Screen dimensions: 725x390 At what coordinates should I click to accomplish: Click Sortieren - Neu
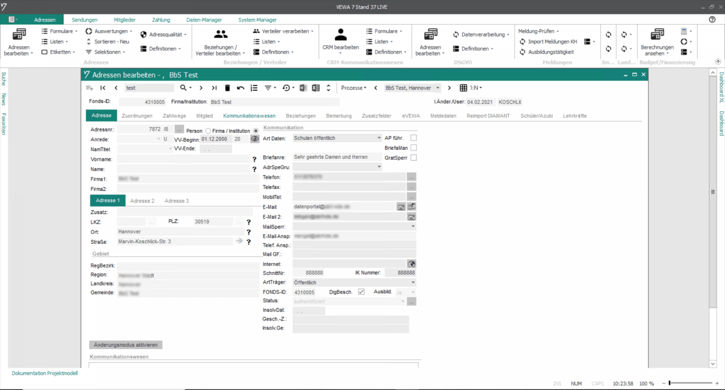coord(108,42)
